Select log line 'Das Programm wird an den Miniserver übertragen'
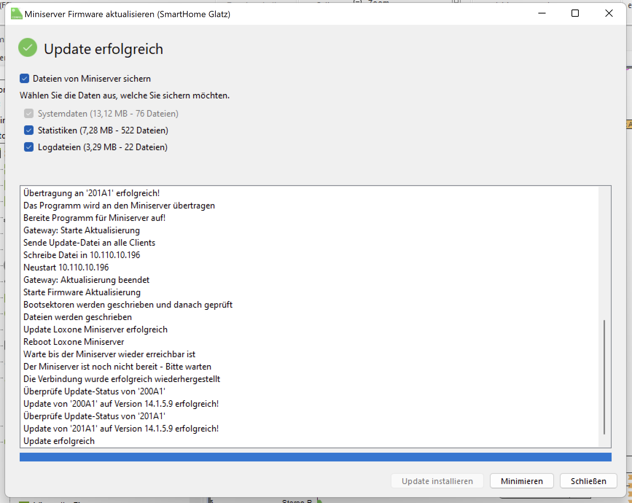This screenshot has height=503, width=632. pos(119,205)
